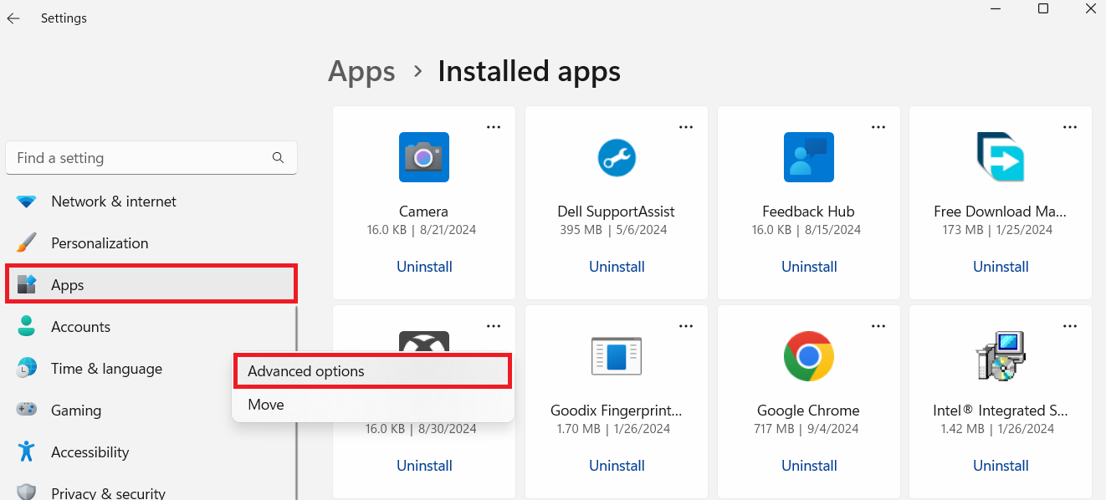Uninstall Dell SupportAssist

617,267
